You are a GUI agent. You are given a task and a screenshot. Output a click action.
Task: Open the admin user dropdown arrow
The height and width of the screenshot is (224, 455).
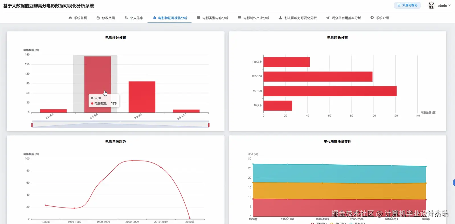point(450,5)
